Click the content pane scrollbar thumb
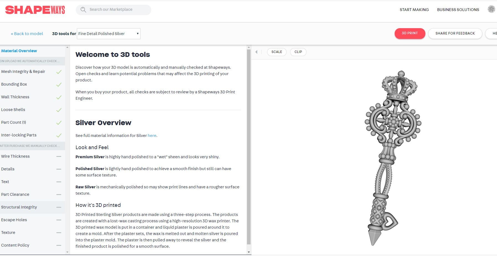The image size is (497, 256). pos(249,147)
